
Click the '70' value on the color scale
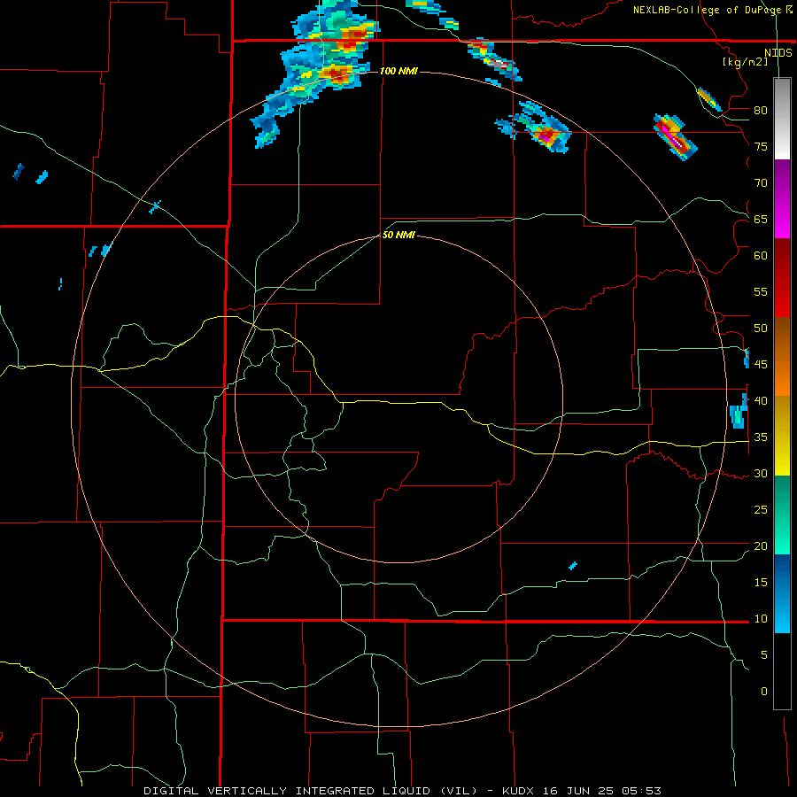tap(761, 183)
